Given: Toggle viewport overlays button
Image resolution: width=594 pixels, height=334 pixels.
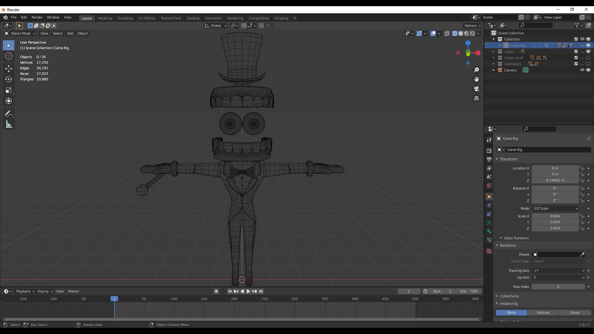Looking at the screenshot, I should click(433, 33).
